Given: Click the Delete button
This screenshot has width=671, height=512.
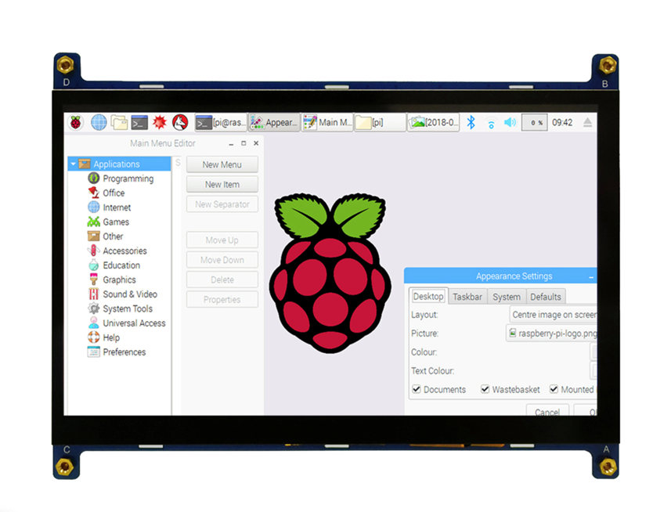Looking at the screenshot, I should (x=222, y=280).
